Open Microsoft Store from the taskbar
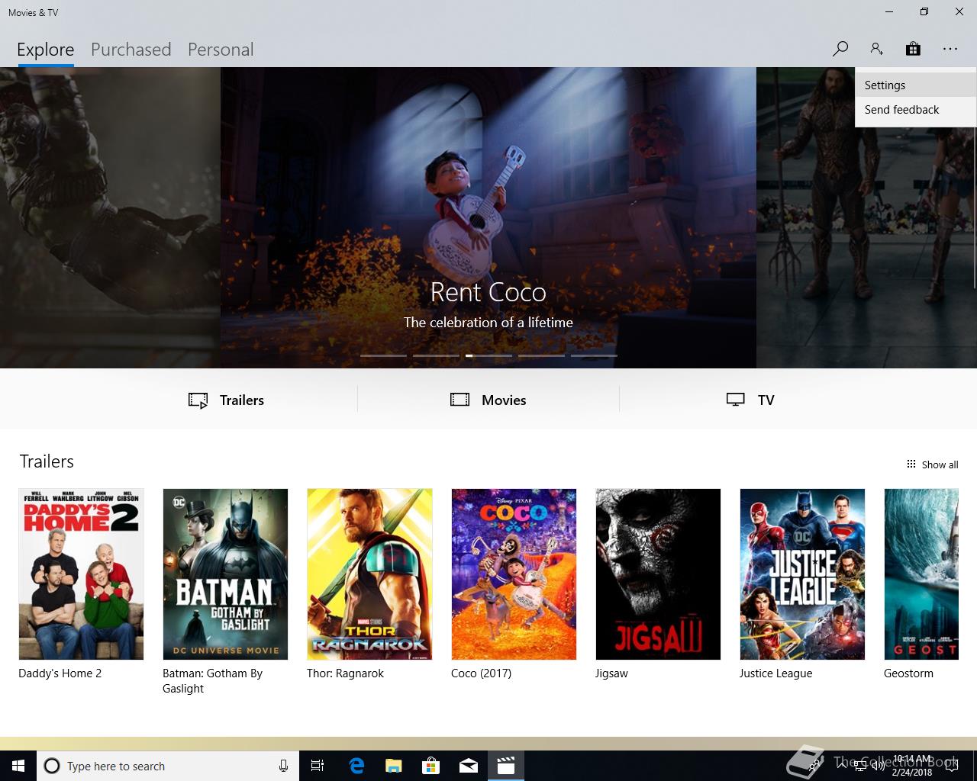 click(431, 766)
